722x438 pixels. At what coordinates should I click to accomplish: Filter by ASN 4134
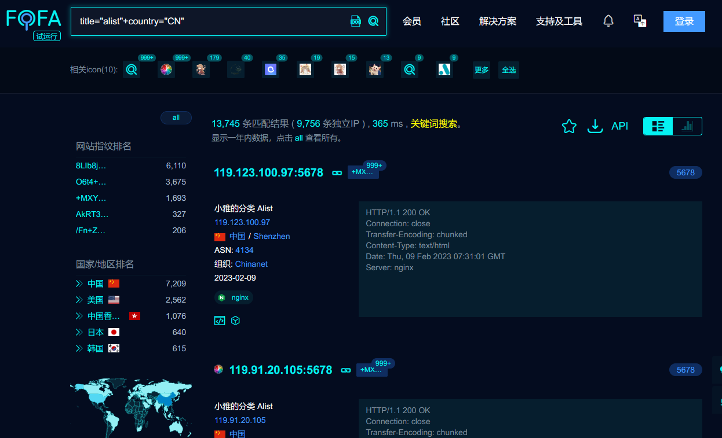pos(244,250)
